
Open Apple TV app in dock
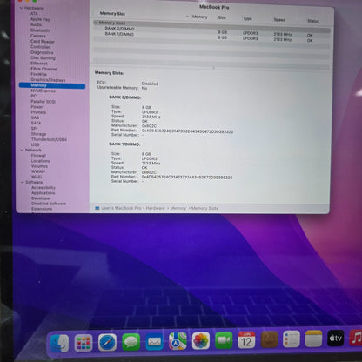coord(336,339)
